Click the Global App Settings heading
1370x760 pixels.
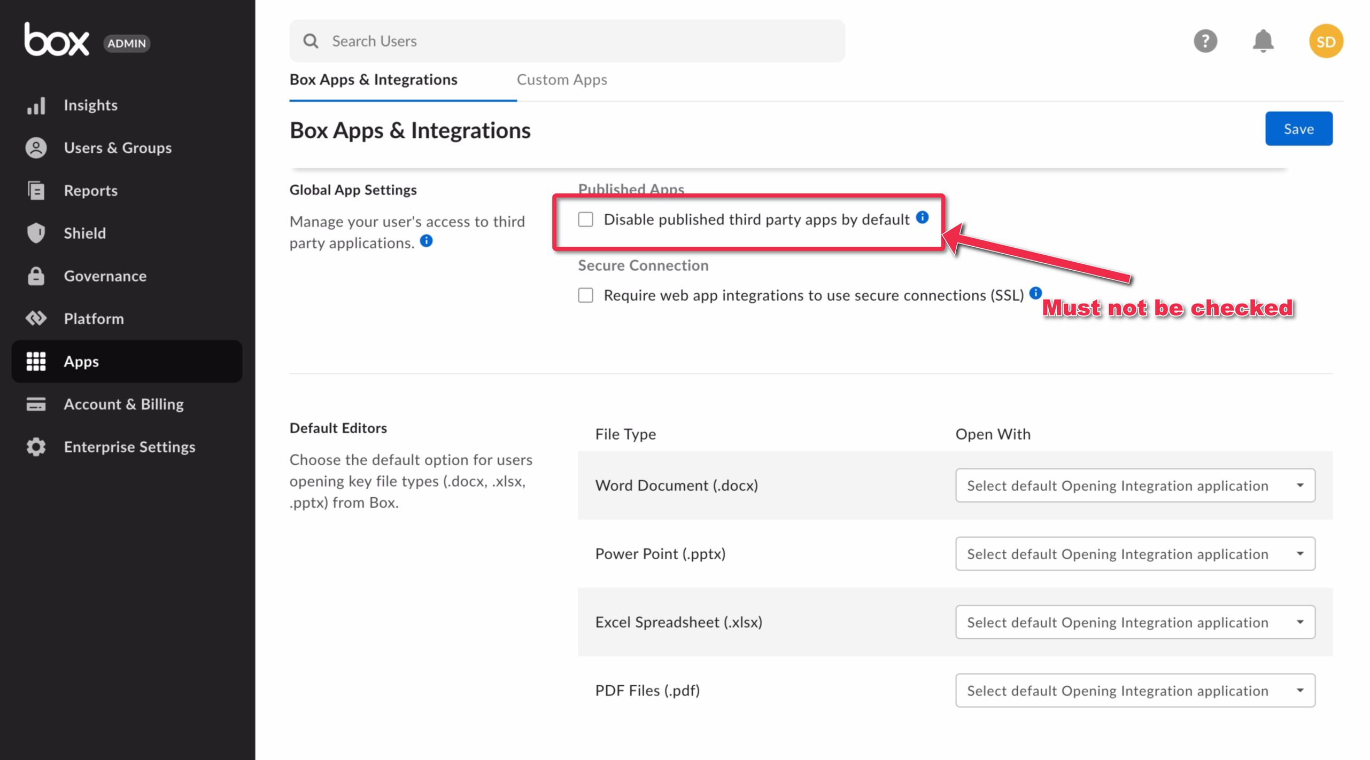(x=353, y=190)
